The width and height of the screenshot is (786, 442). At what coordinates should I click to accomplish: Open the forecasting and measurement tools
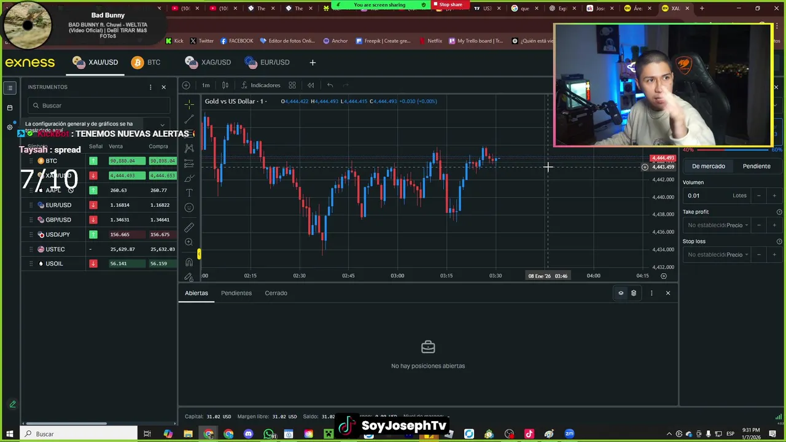click(x=189, y=163)
